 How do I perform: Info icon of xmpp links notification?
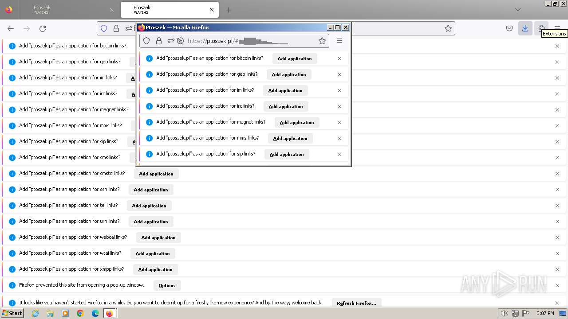[12, 269]
